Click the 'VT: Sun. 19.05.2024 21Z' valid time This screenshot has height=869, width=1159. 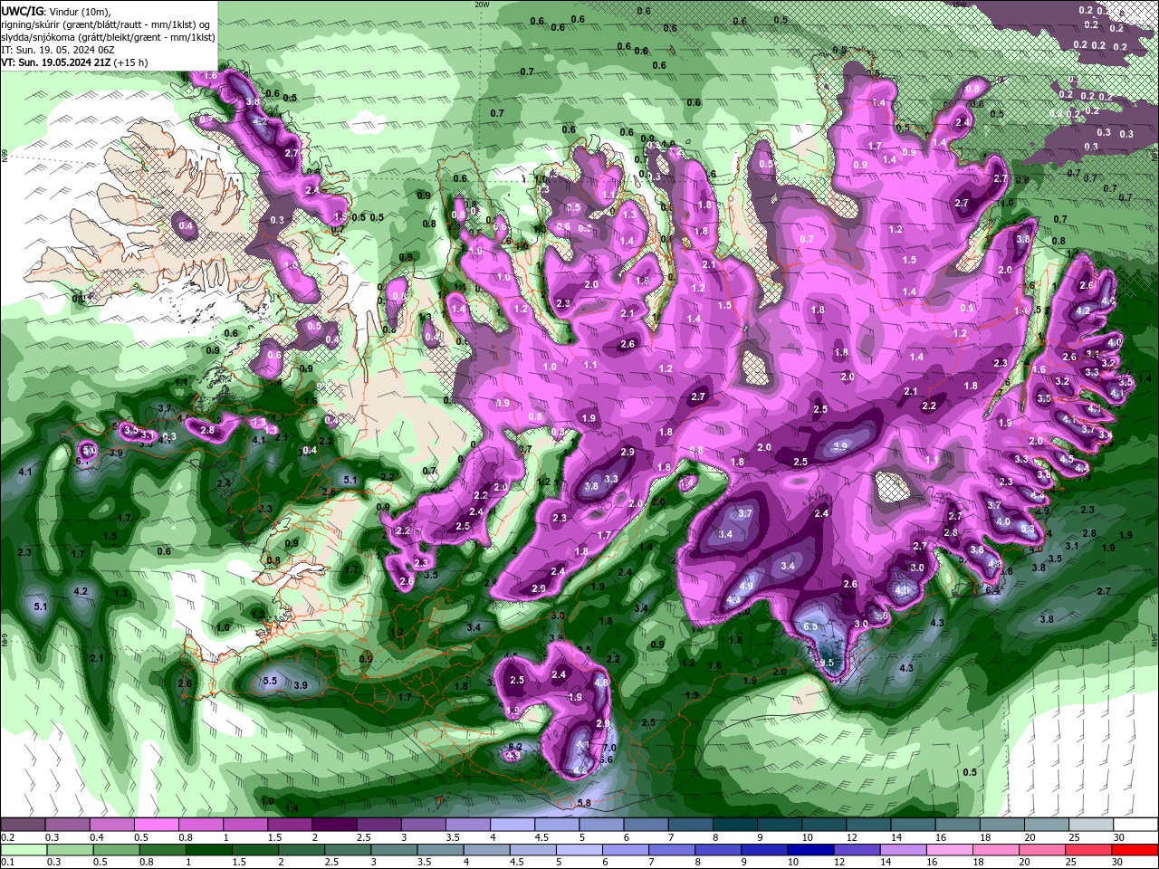(x=56, y=62)
